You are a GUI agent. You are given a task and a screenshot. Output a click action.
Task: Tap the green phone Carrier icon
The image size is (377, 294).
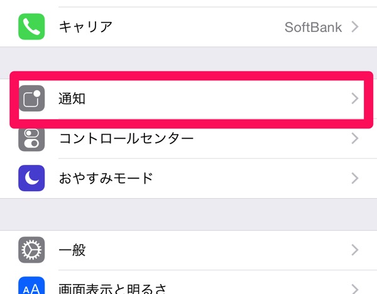[31, 26]
